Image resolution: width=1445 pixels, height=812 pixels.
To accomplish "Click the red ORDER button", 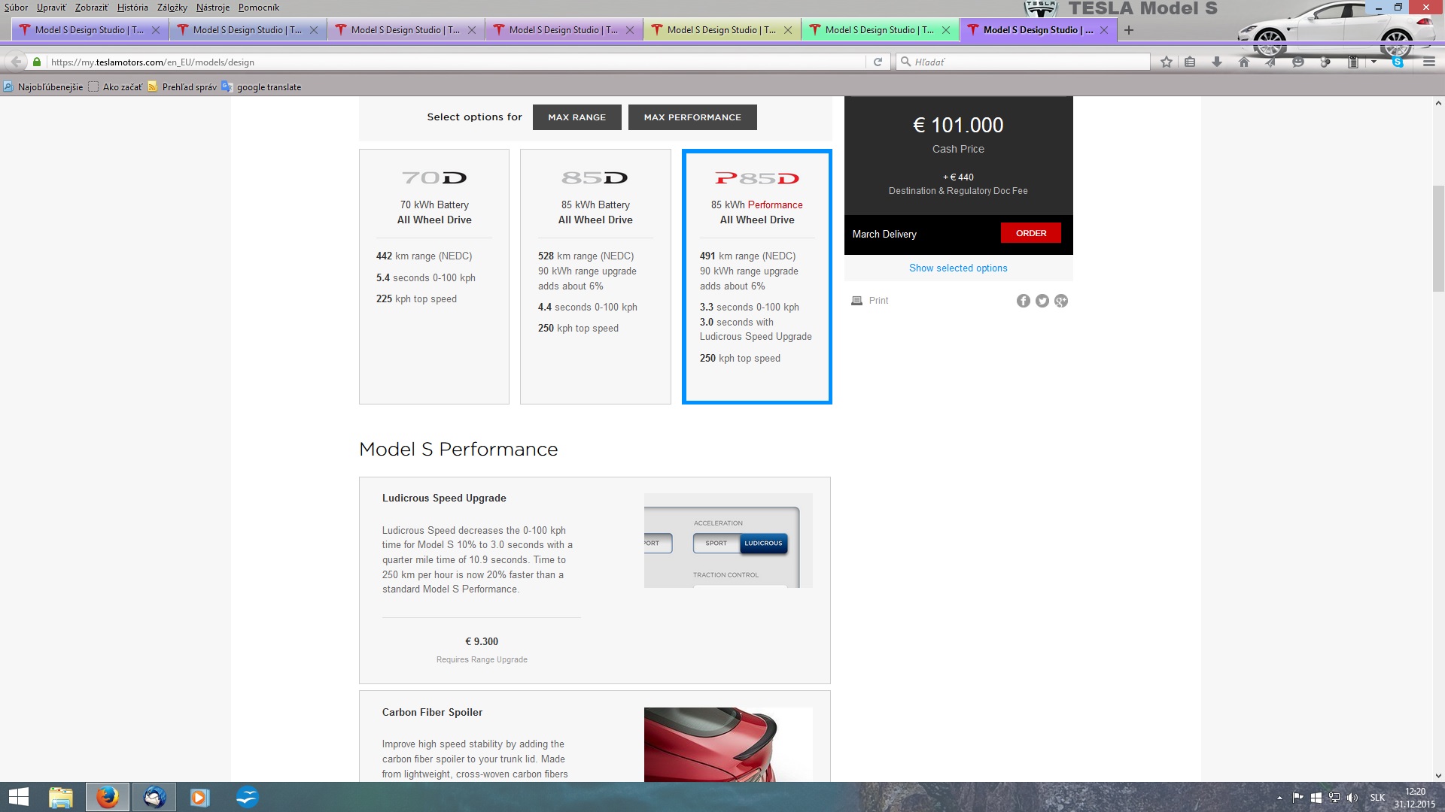I will coord(1031,233).
